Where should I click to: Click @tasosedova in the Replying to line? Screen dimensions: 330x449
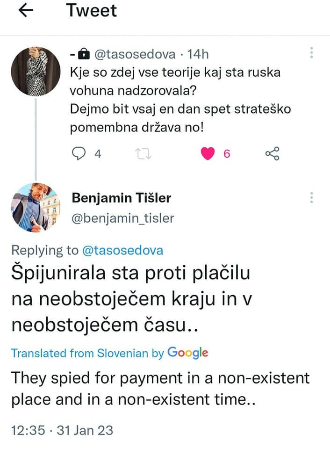(x=122, y=250)
